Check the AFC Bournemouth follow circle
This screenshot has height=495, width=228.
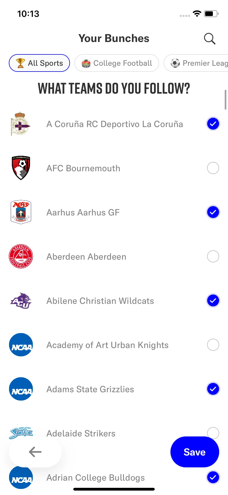point(213,168)
